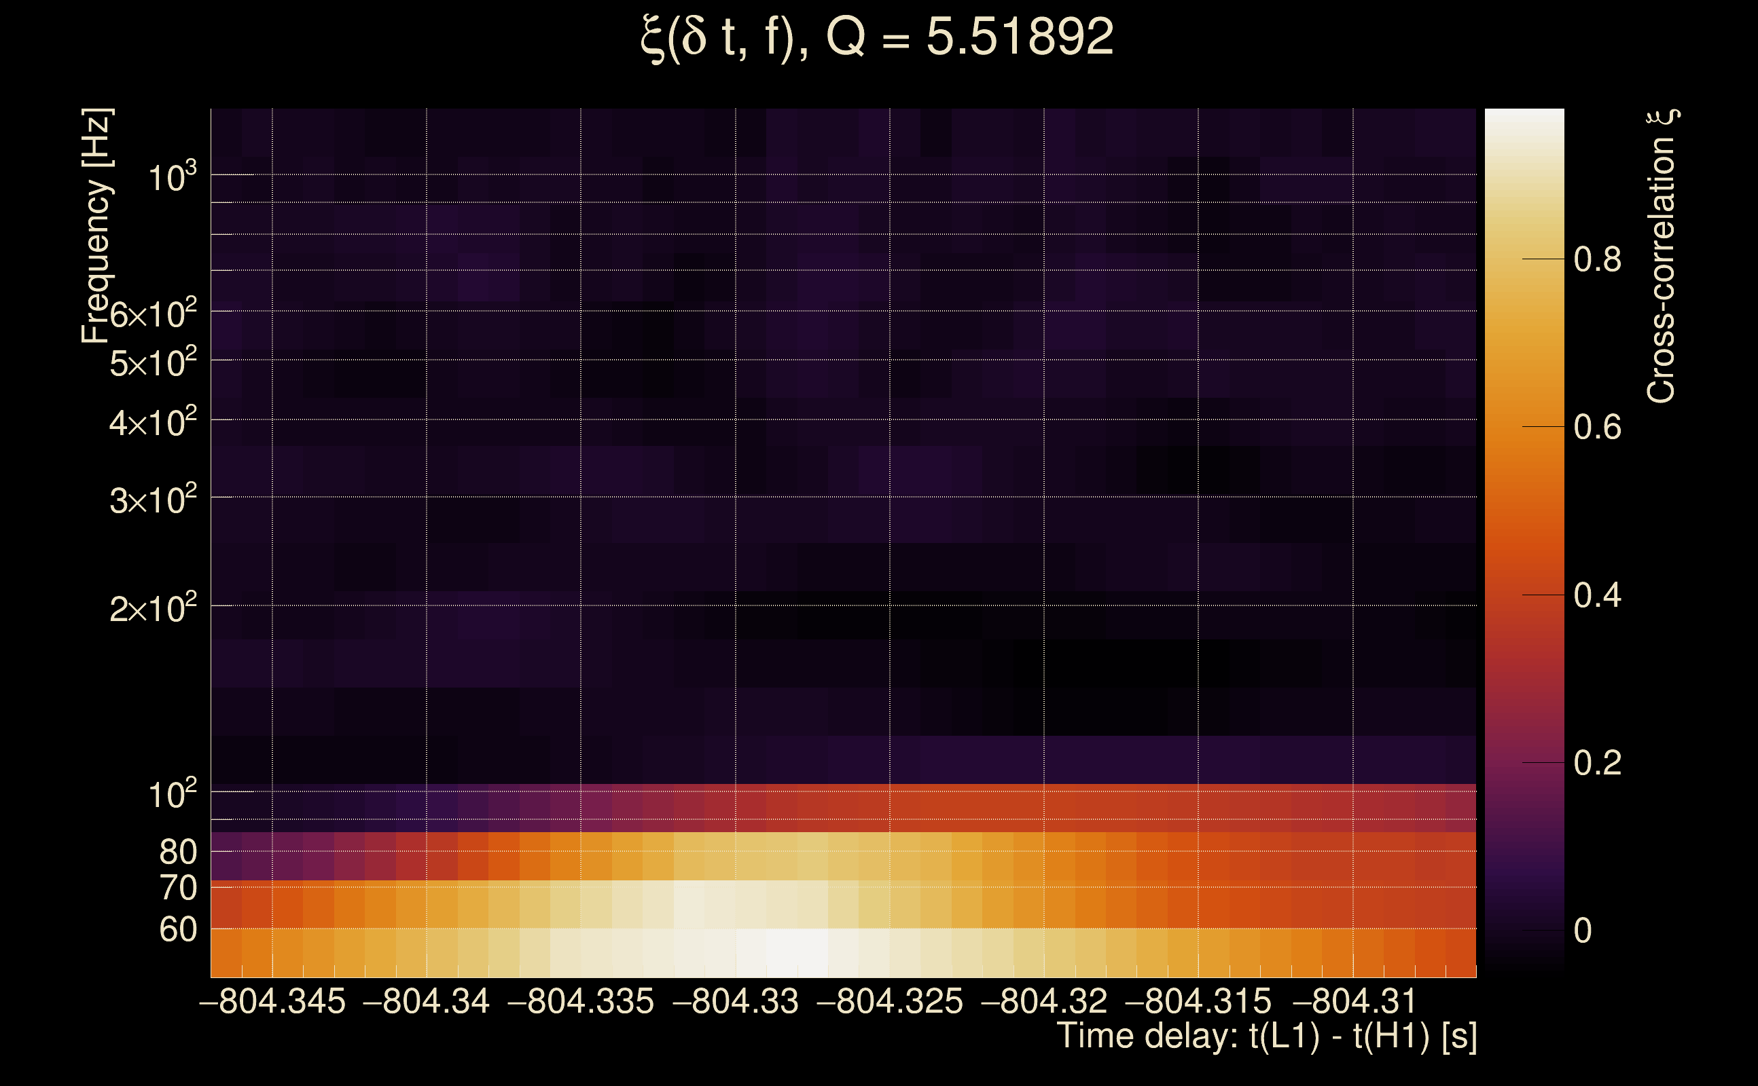Click the 80 frequency tick label
This screenshot has height=1086, width=1758.
point(177,852)
